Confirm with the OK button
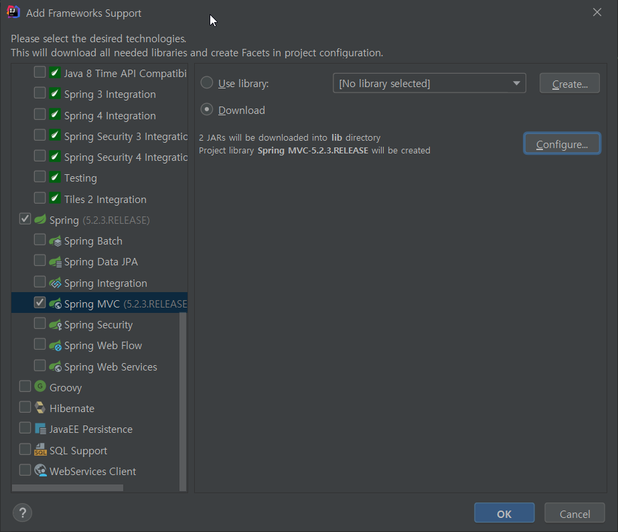The image size is (618, 532). click(504, 513)
